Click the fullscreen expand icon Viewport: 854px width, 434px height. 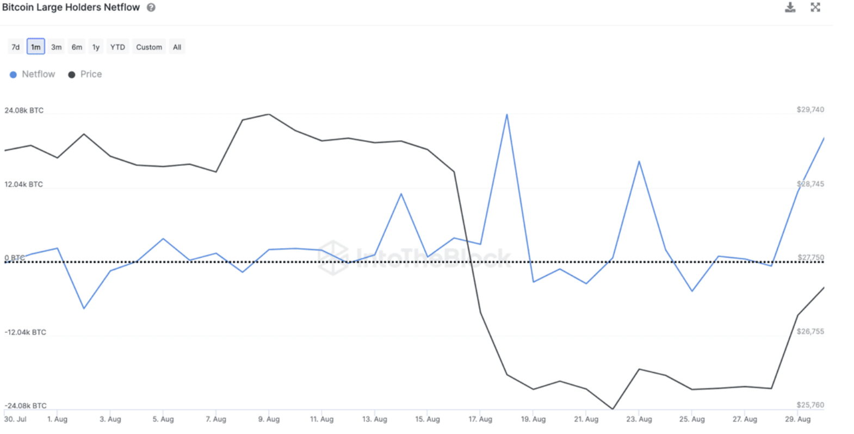(x=815, y=8)
